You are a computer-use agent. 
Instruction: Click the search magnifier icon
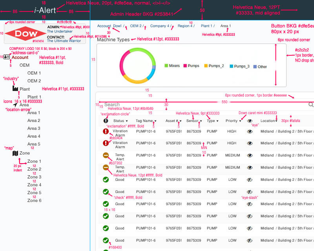[x=311, y=105]
